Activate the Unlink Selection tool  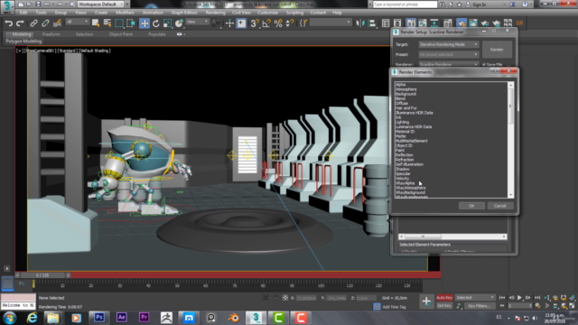point(45,23)
